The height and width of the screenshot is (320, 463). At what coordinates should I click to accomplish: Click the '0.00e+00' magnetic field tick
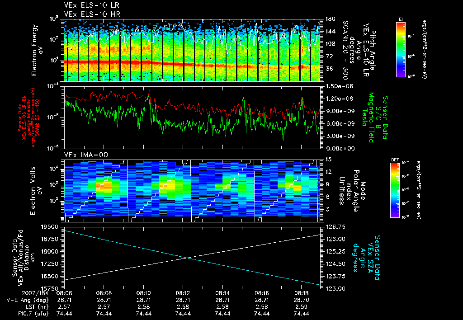tap(340, 149)
